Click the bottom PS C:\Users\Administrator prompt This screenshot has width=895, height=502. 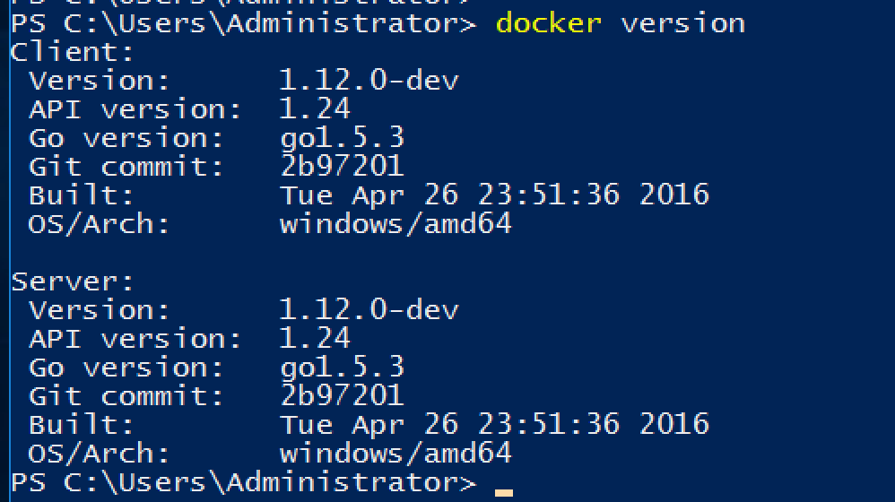pos(243,482)
